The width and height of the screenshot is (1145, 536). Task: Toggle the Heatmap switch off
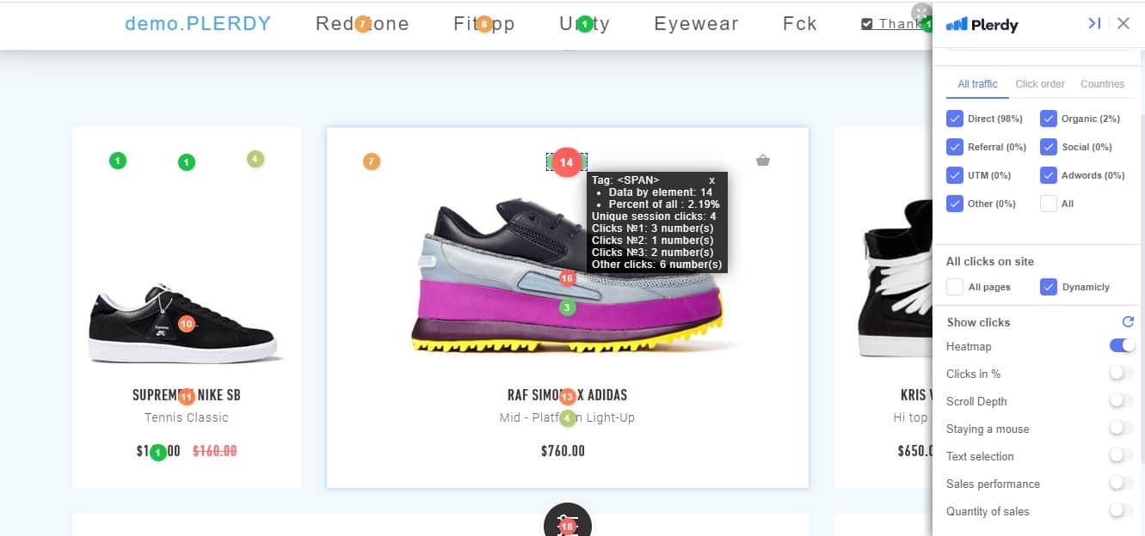pyautogui.click(x=1122, y=345)
